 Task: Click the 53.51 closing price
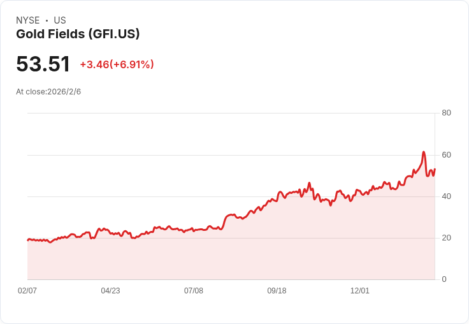coord(43,64)
